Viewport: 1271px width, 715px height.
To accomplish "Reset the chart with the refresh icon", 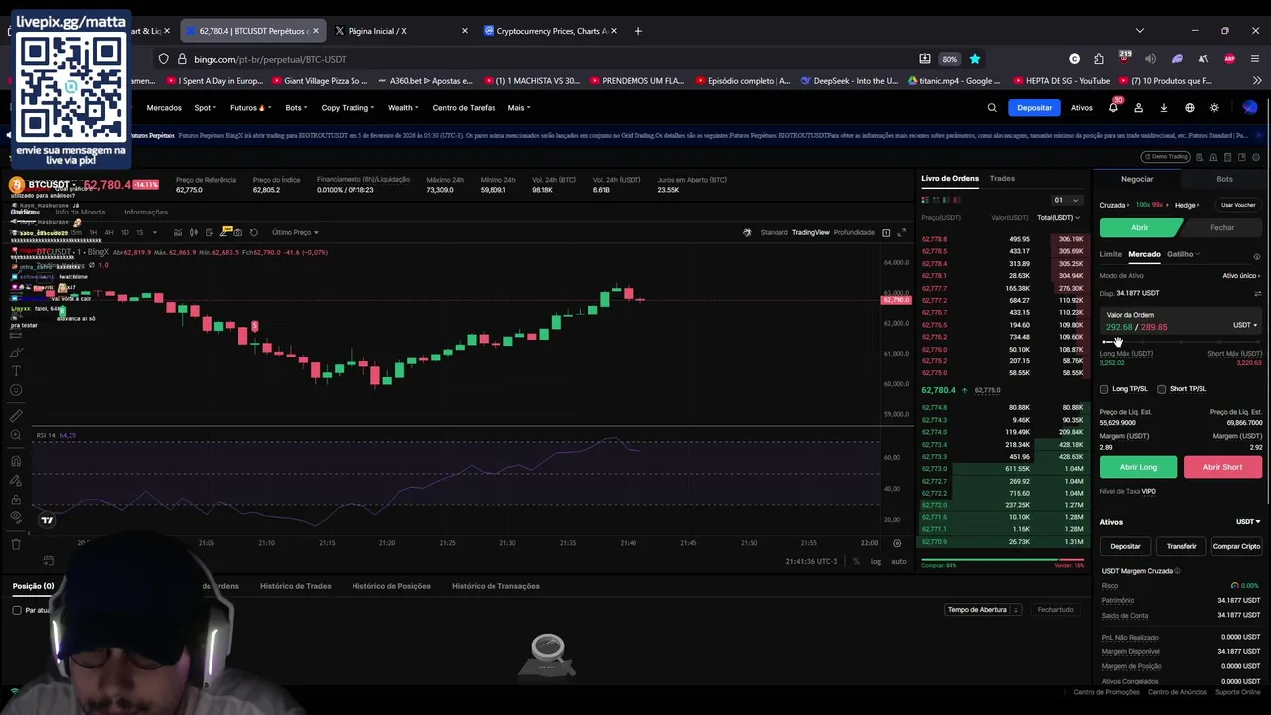I will (x=253, y=232).
